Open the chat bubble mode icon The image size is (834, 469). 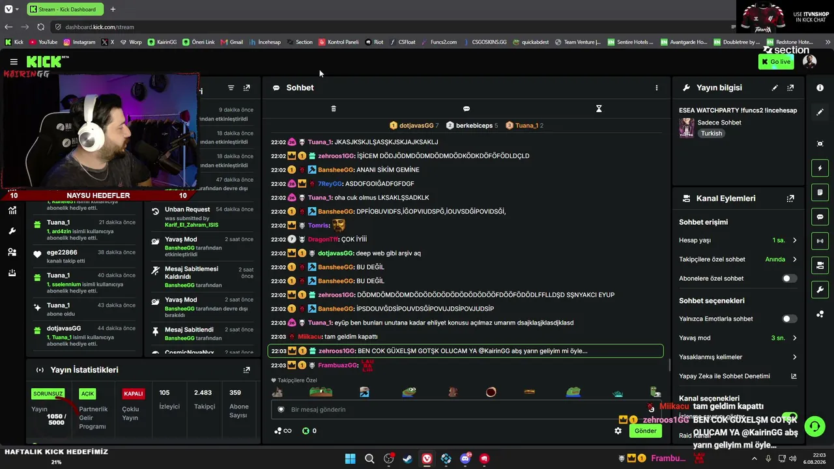coord(467,109)
